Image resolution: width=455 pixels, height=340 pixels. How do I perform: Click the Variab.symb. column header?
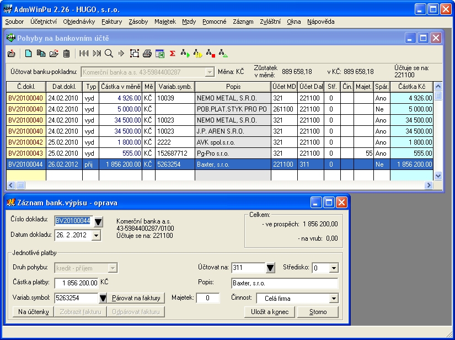pyautogui.click(x=175, y=87)
